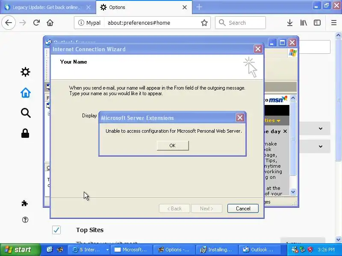Expand the second preferences dropdown chevron
The image size is (342, 256).
pos(320,146)
